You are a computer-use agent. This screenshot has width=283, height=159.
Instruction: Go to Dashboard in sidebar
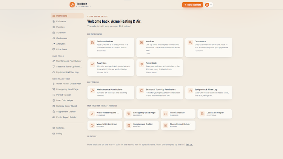(67, 16)
